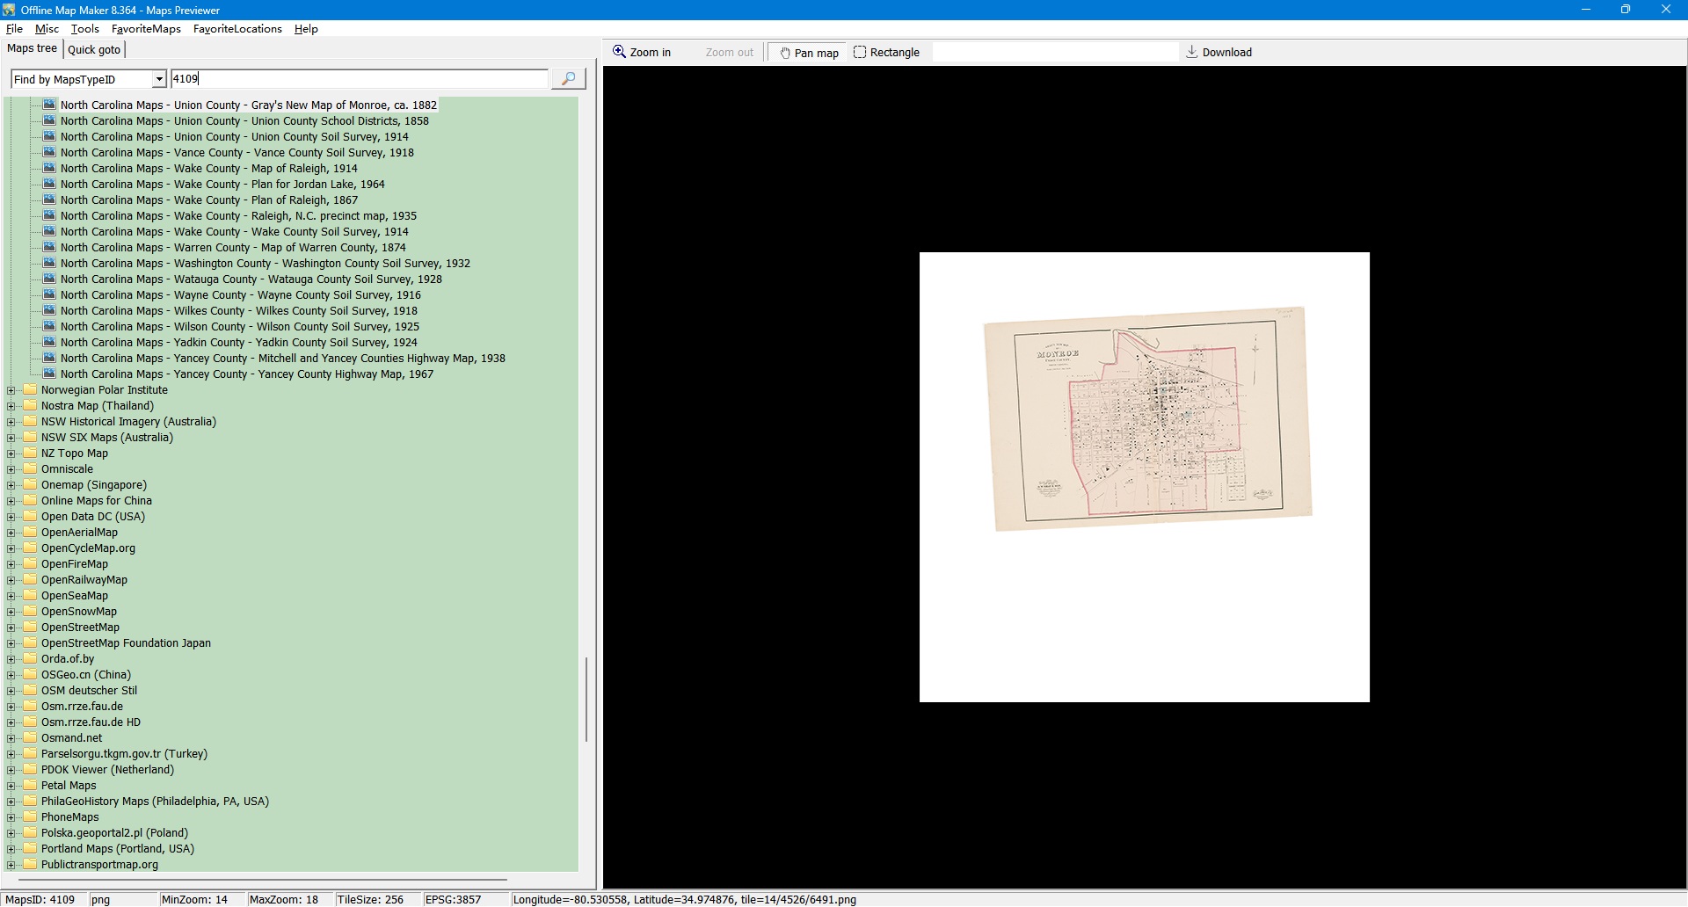Viewport: 1688px width, 907px height.
Task: Enable the Rectangle selection tool
Action: pos(886,53)
